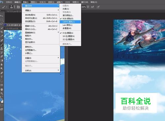Open brush size picker dropdown arrow
Image resolution: width=165 pixels, height=121 pixels.
15,7
